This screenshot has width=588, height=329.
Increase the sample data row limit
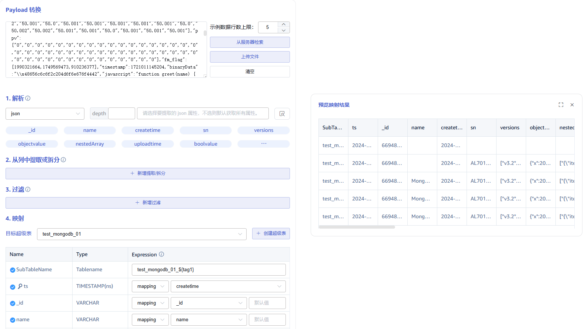283,24
